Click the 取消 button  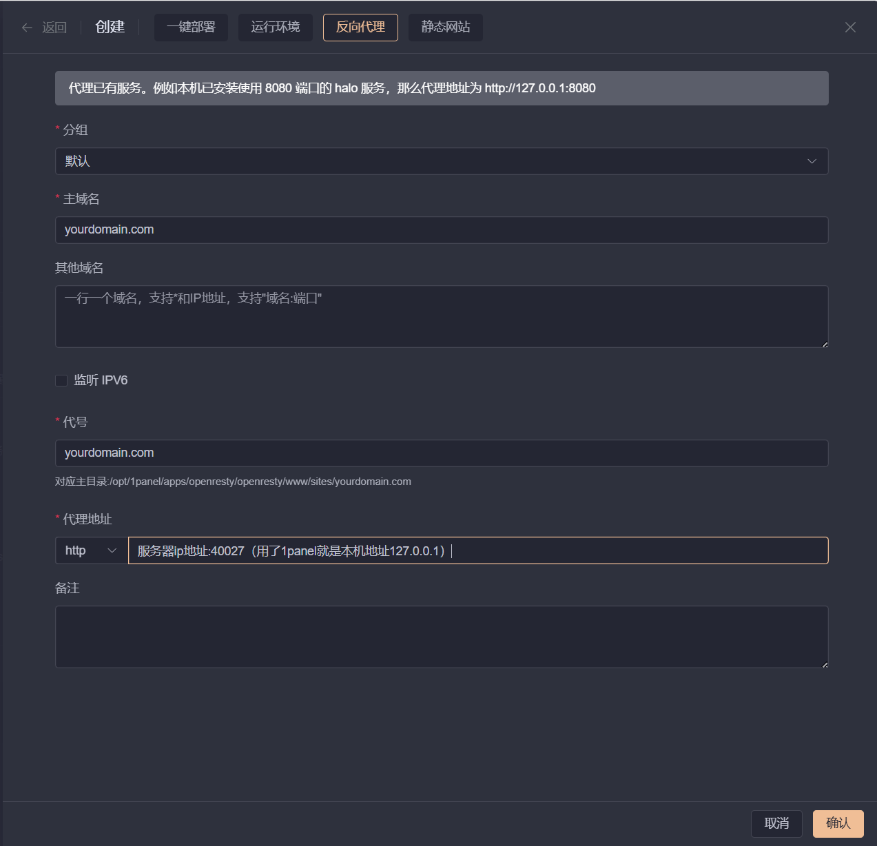pos(776,823)
